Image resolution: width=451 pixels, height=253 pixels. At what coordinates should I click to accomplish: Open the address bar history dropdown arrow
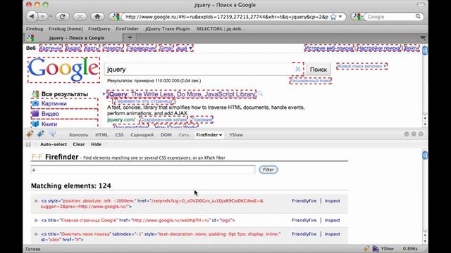pyautogui.click(x=340, y=17)
